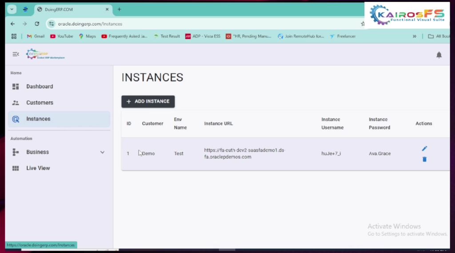The width and height of the screenshot is (455, 253).
Task: Reload the page with the browser refresh icon
Action: pos(37,24)
